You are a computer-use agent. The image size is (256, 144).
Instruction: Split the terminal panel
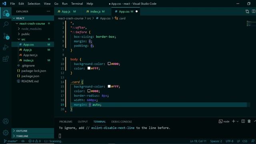(x=243, y=121)
